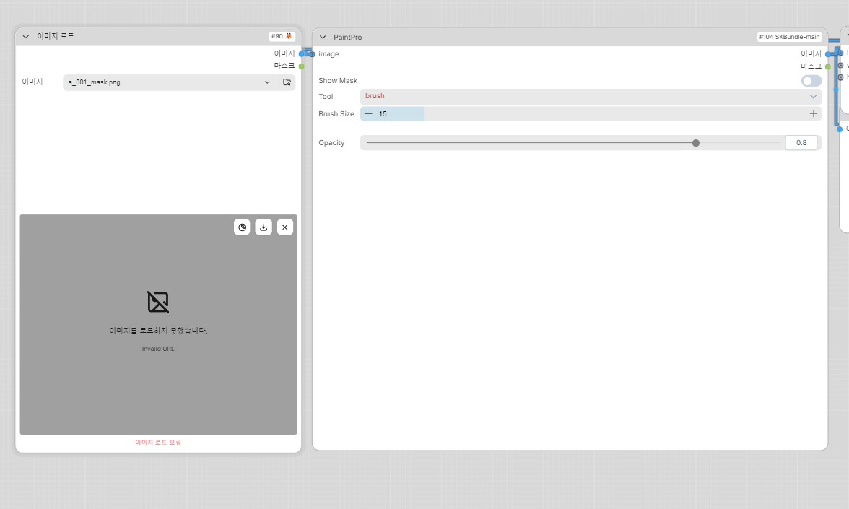Image resolution: width=849 pixels, height=509 pixels.
Task: Click the Invalid URL message
Action: coord(158,349)
